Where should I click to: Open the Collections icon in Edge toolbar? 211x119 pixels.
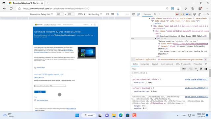click(x=193, y=9)
